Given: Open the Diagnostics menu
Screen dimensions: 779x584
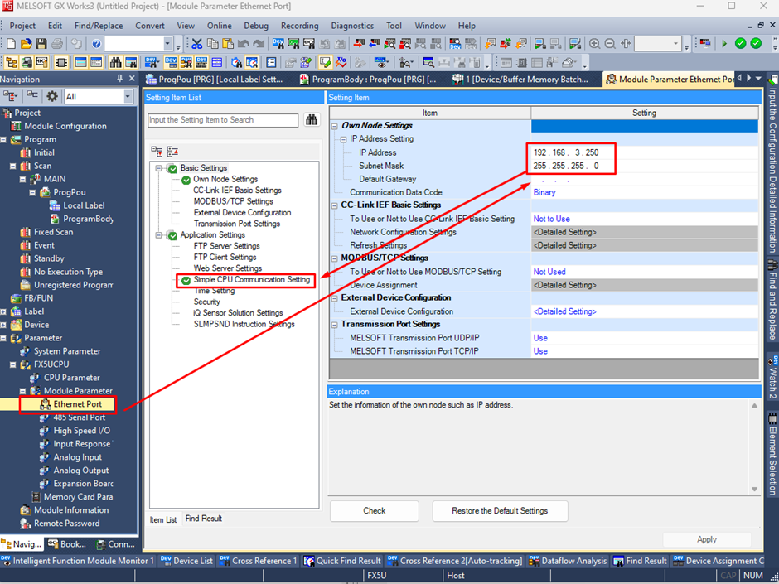Looking at the screenshot, I should point(352,26).
